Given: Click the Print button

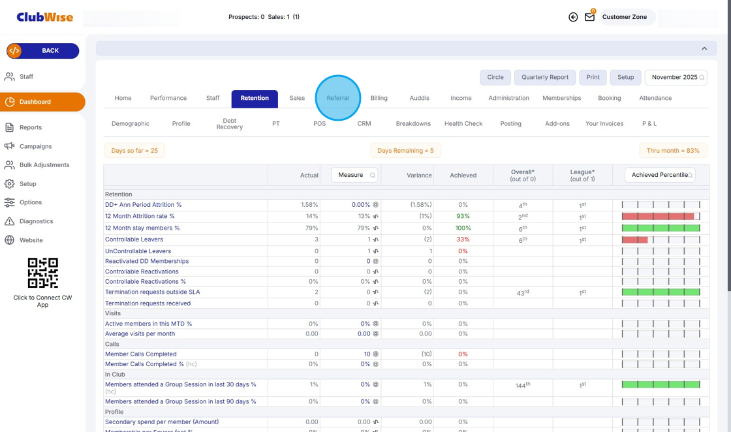Looking at the screenshot, I should point(593,78).
